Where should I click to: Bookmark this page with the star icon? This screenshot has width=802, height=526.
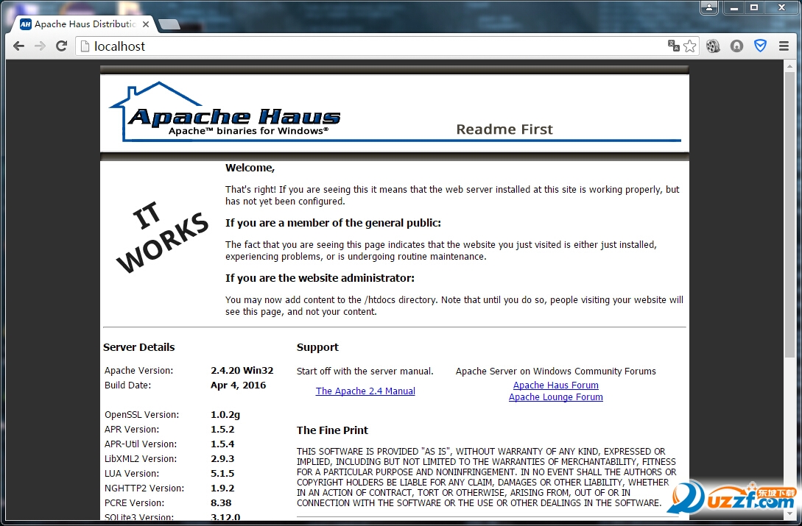point(689,46)
